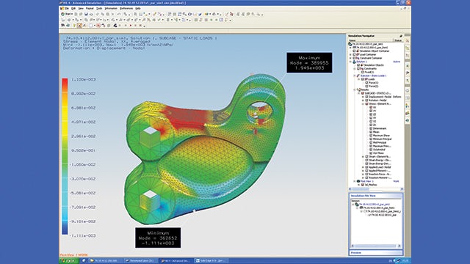
Task: Expand the Constraint Container tree node
Action: [350, 59]
